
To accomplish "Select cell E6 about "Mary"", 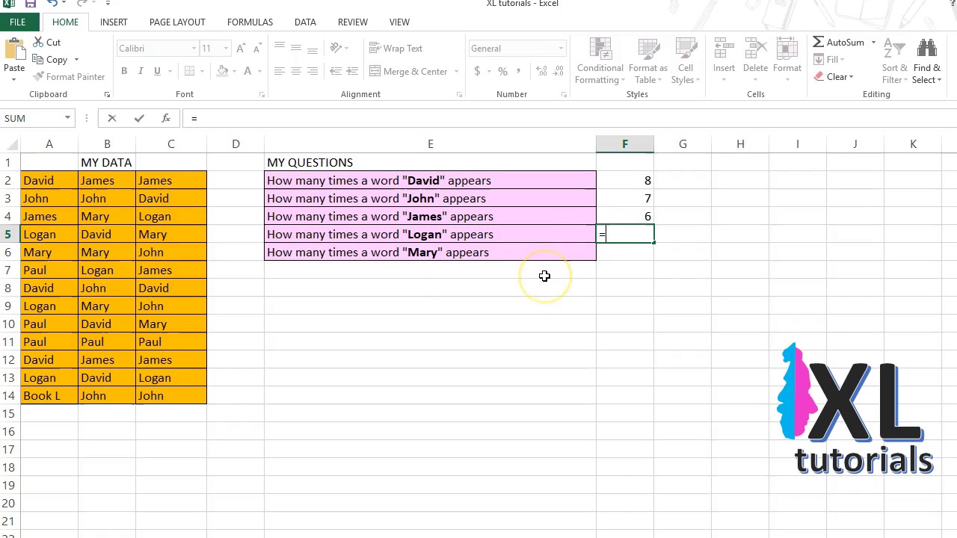I will tap(430, 253).
